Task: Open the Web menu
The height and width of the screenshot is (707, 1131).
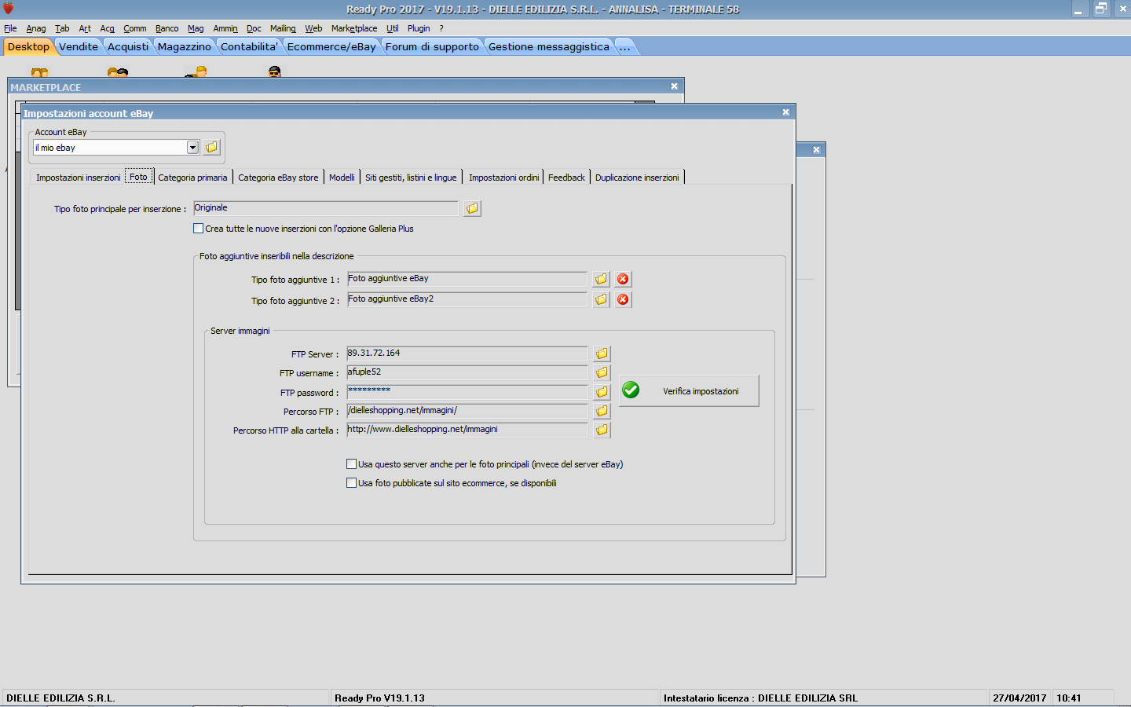Action: tap(313, 28)
